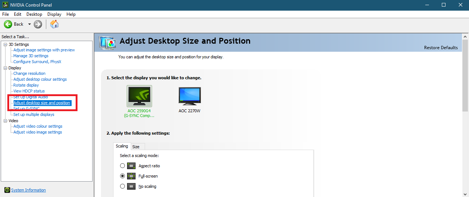
Task: Open the Help menu
Action: click(x=71, y=14)
